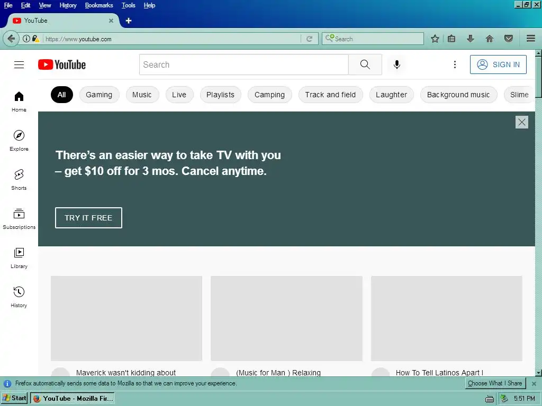Open the Bookmarks menu
The width and height of the screenshot is (542, 406).
point(99,5)
